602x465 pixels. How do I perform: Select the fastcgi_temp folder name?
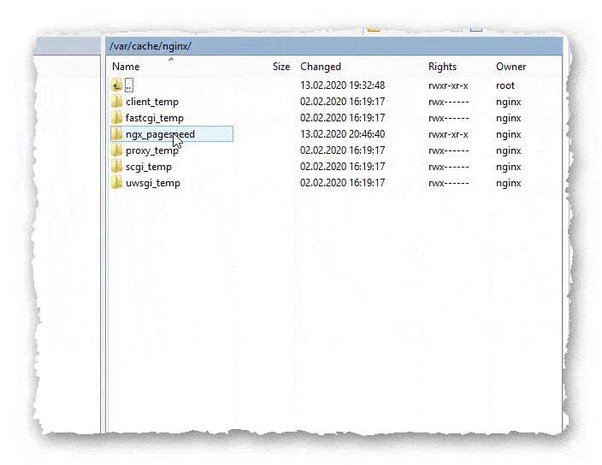click(155, 118)
